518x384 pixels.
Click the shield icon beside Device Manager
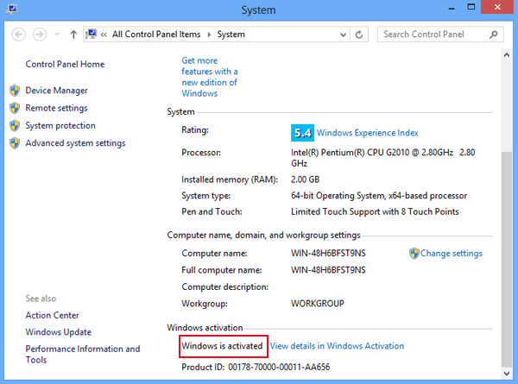click(15, 90)
